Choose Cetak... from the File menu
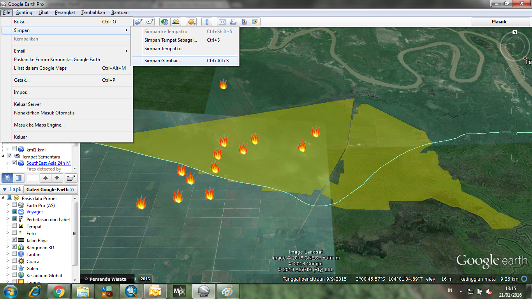The height and width of the screenshot is (299, 532). [x=67, y=80]
